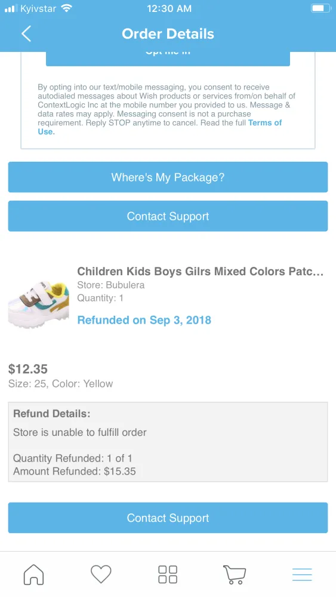
Task: Go back using the header arrow
Action: 26,34
